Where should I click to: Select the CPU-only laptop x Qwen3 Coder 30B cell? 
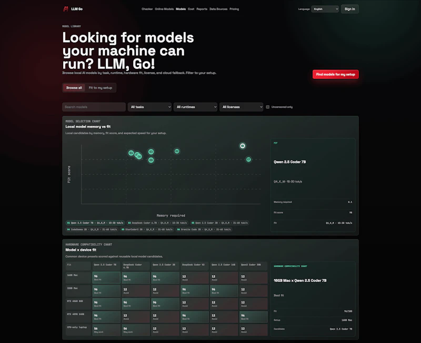(254, 329)
